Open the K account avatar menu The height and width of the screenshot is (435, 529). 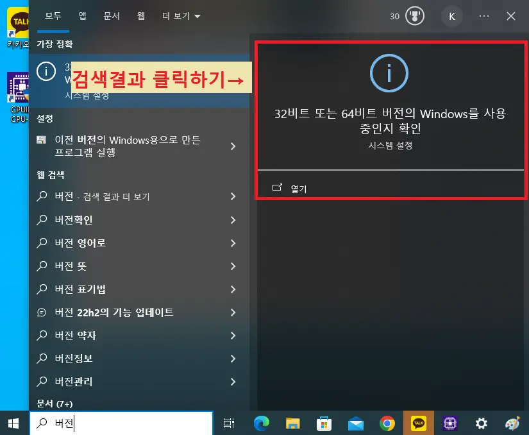[452, 16]
